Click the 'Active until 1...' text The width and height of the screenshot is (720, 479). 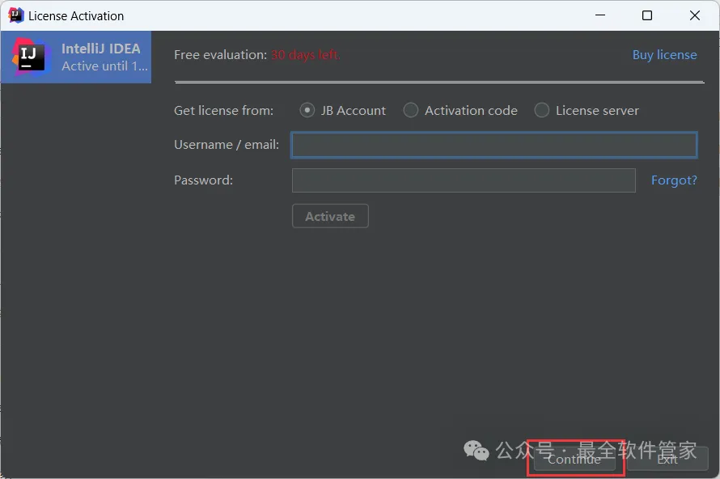pos(104,66)
